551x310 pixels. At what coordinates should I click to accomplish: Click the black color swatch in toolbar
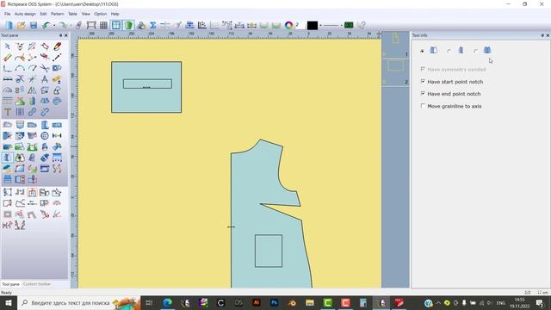tap(313, 25)
